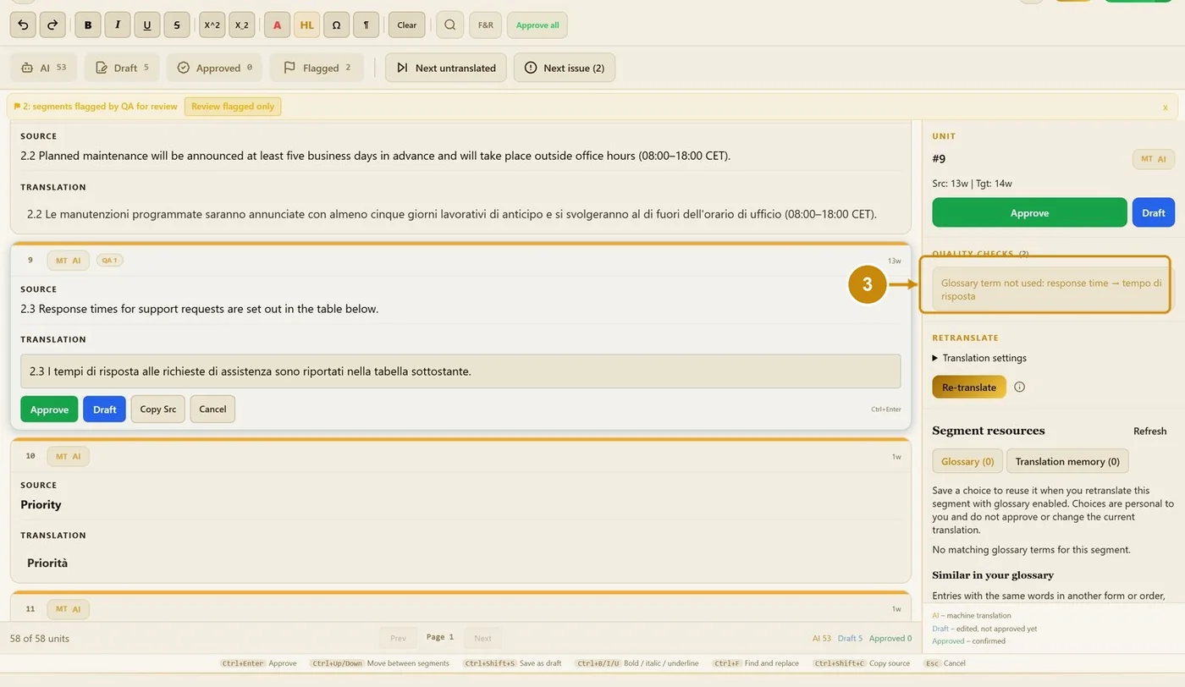This screenshot has width=1185, height=687.
Task: Insert special character with Omega icon
Action: tap(336, 25)
